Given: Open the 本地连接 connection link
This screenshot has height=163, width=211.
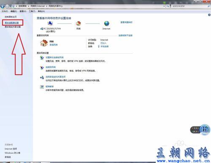Looking at the screenshot, I should pyautogui.click(x=105, y=46).
